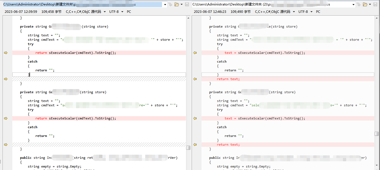380x170 pixels.
Task: Click the save (disk) icon for the right file
Action: [375, 4]
